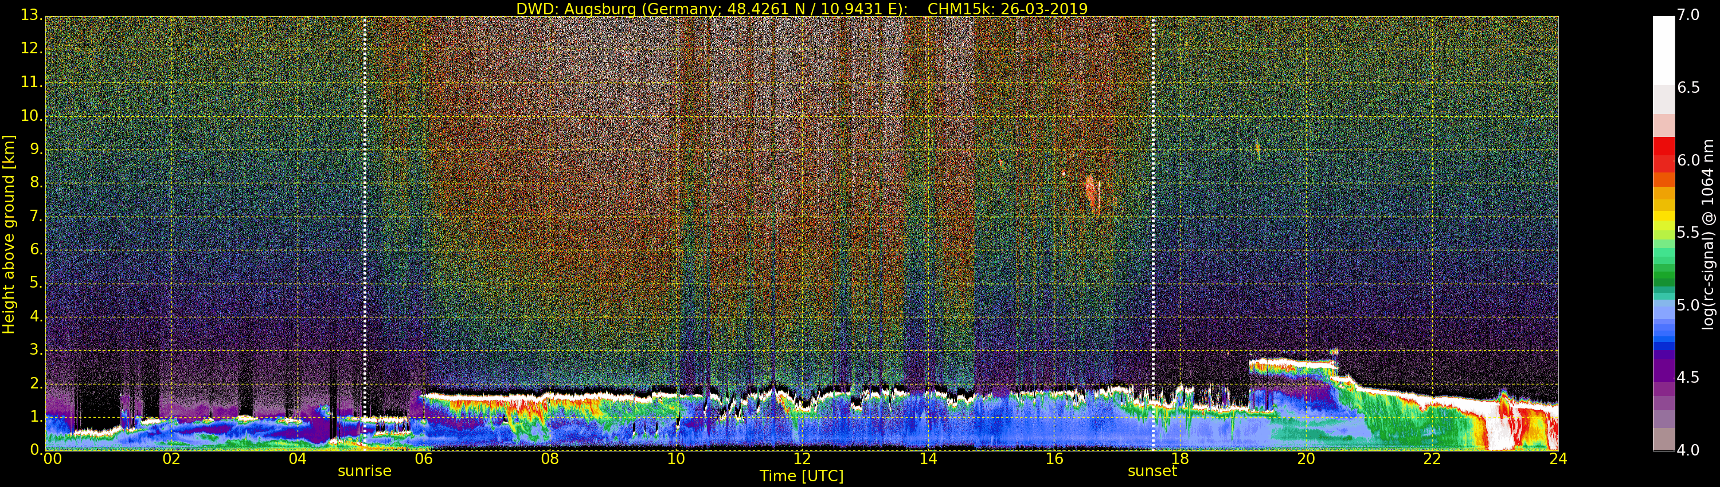
Task: Click the 'sunset' label below the time axis
Action: pyautogui.click(x=1152, y=471)
